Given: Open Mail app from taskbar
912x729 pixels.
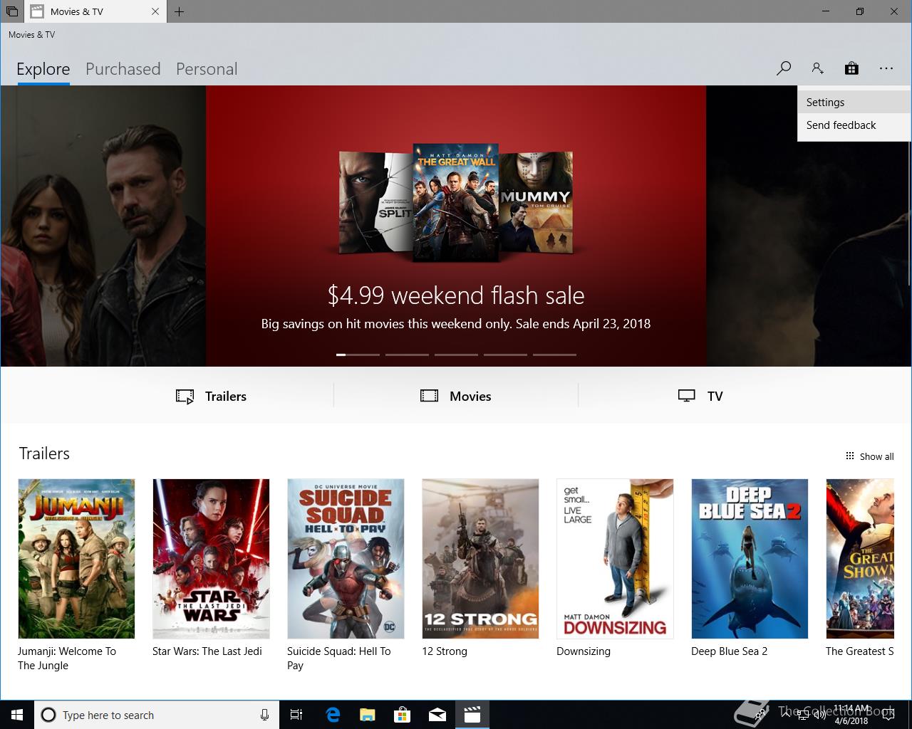Looking at the screenshot, I should pyautogui.click(x=437, y=715).
